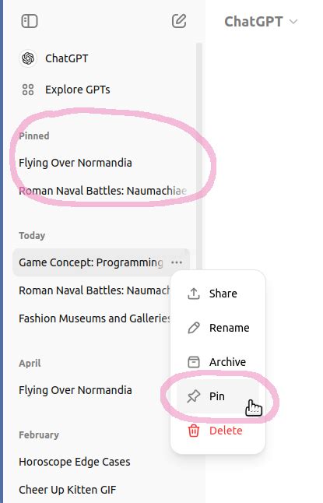Click the ChatGPT logo icon in the sidebar
Screen dimensions: 323x503
pyautogui.click(x=28, y=58)
